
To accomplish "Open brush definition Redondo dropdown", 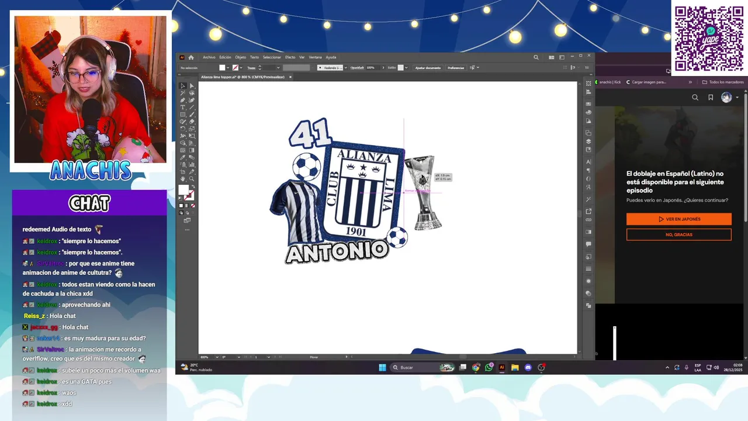I will (x=346, y=68).
